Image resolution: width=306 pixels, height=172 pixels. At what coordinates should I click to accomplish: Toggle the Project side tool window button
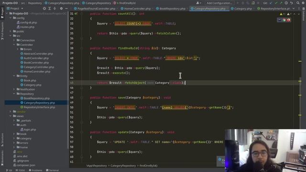pos(2,13)
